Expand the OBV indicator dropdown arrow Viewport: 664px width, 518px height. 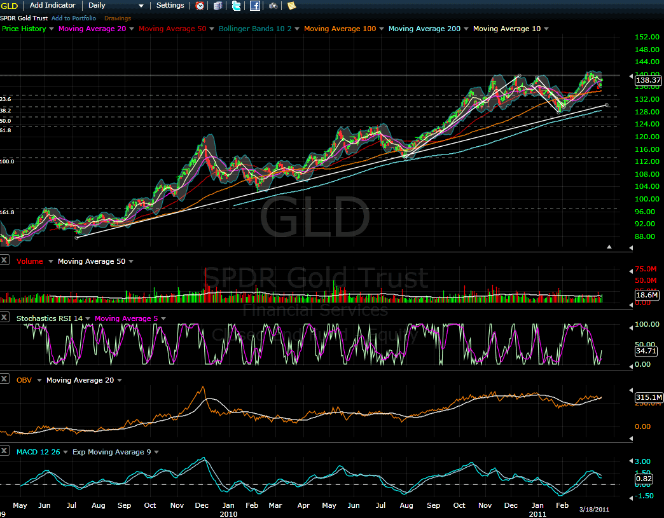point(39,381)
